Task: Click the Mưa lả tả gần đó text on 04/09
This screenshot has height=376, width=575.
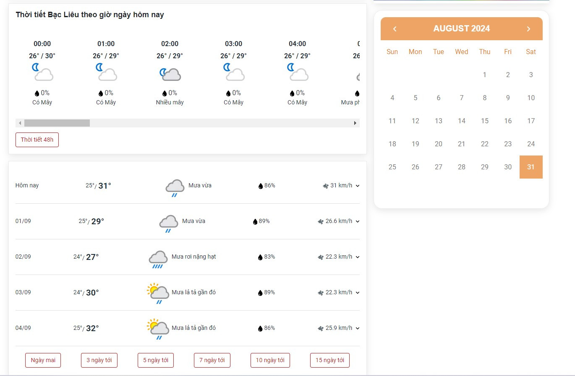Action: (x=194, y=328)
